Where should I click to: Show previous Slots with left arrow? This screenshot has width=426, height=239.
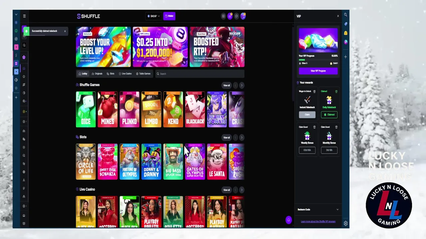click(236, 137)
